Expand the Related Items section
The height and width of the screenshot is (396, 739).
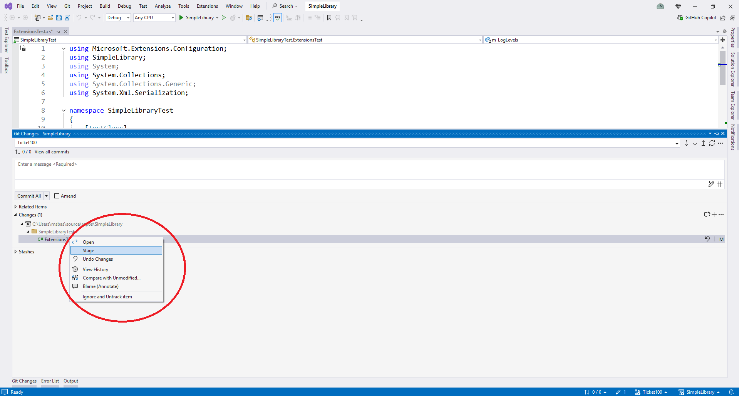click(16, 207)
